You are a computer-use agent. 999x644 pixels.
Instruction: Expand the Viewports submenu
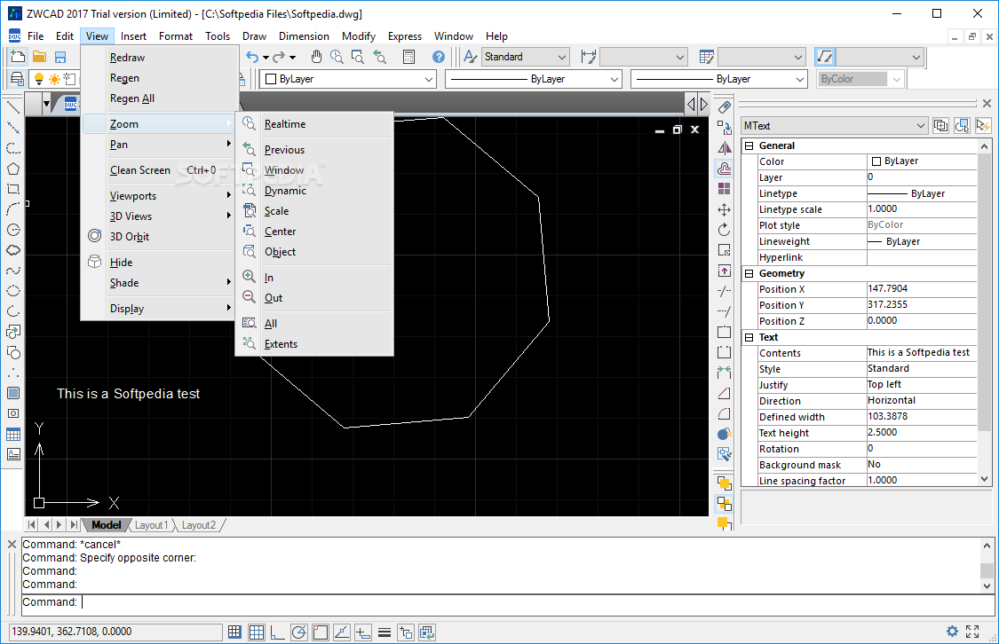click(158, 195)
